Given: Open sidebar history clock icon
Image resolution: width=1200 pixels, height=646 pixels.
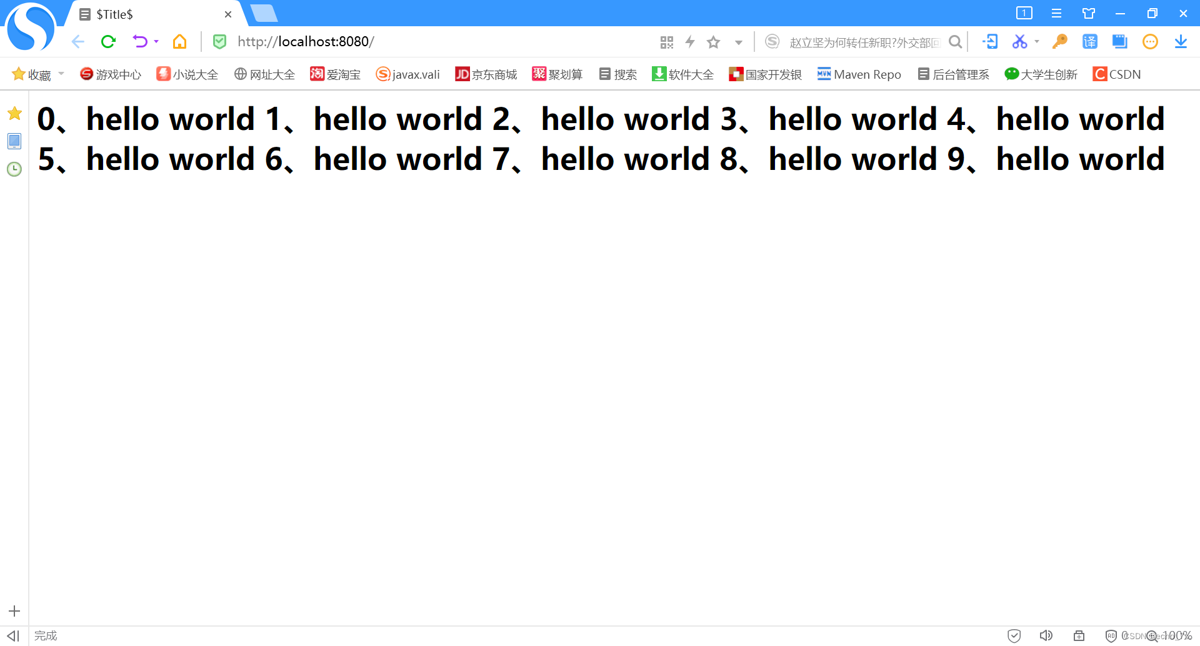Looking at the screenshot, I should 14,169.
